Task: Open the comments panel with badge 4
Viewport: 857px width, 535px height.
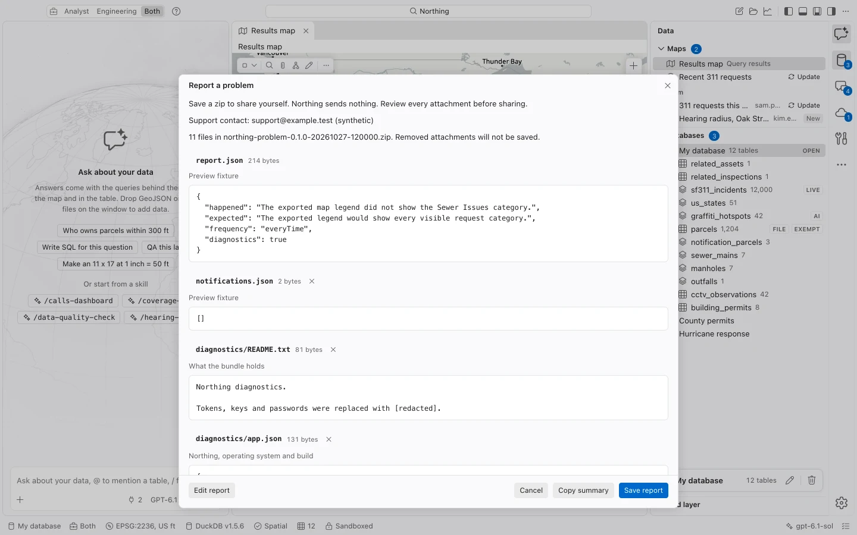Action: (842, 87)
